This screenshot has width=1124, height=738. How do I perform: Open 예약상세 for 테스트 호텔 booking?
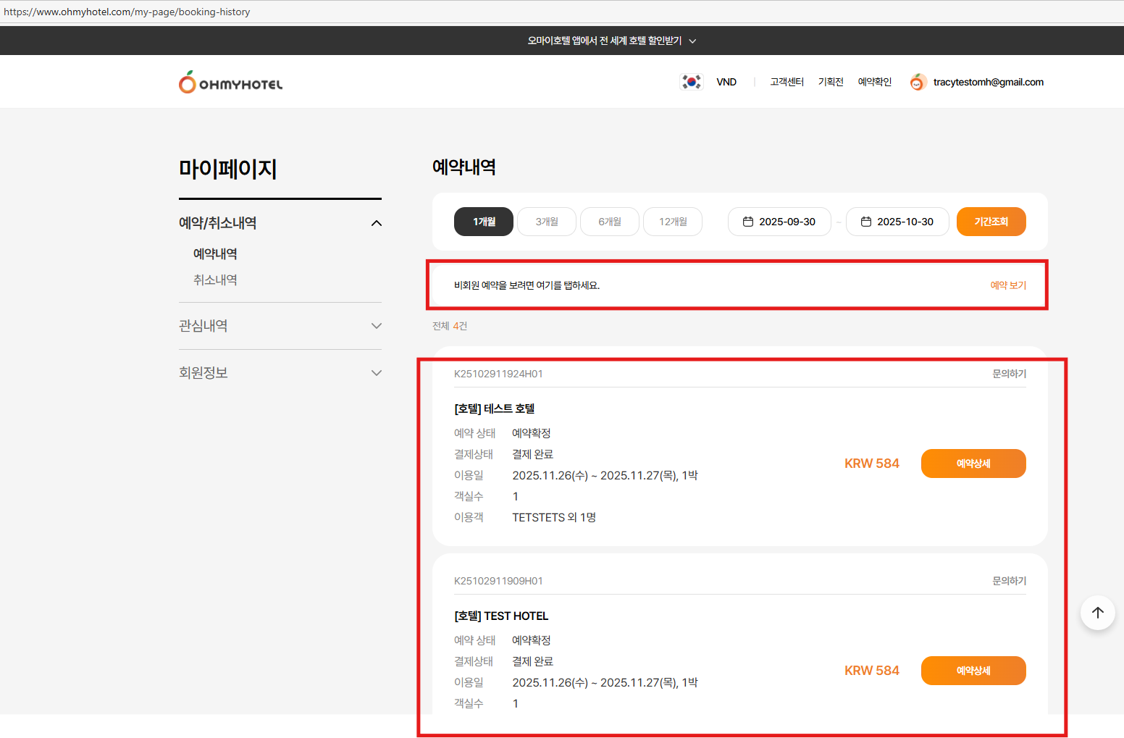point(973,464)
